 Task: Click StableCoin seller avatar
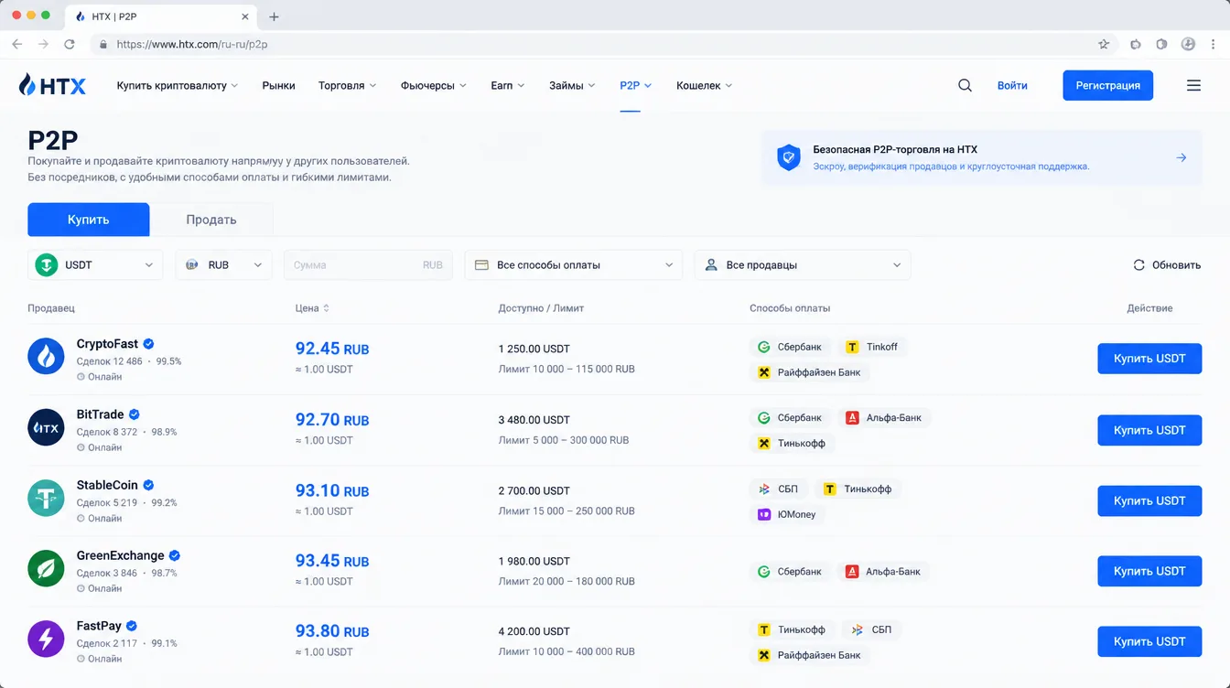[x=46, y=498]
